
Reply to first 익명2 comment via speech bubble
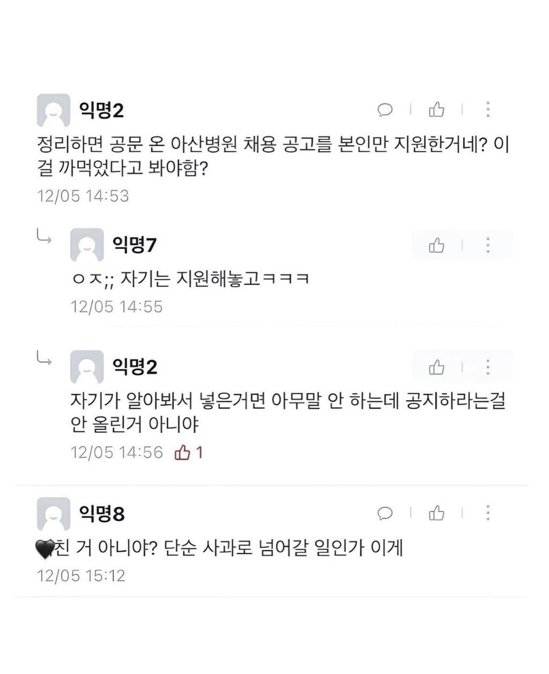[x=385, y=110]
